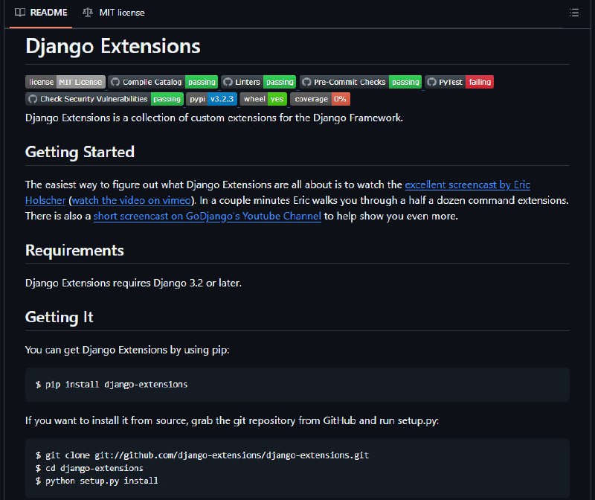Click the 'You can get Django Extensions' sentence
The image size is (595, 500).
[x=127, y=350]
